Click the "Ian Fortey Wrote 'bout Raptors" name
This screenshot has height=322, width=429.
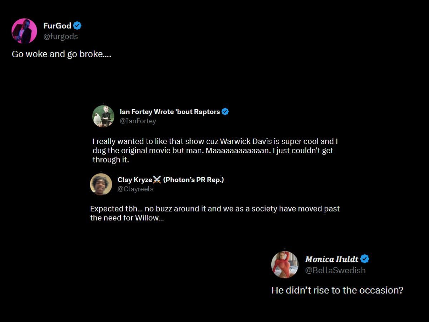[x=169, y=112]
